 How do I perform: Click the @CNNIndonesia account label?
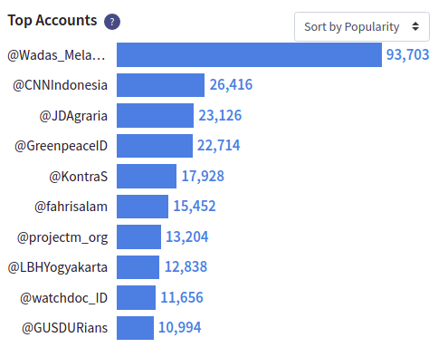[60, 85]
